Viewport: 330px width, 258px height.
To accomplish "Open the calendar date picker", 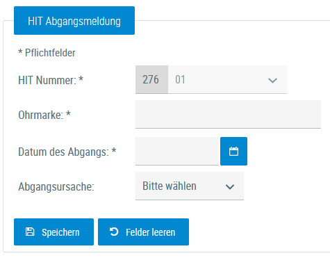I will click(x=233, y=151).
